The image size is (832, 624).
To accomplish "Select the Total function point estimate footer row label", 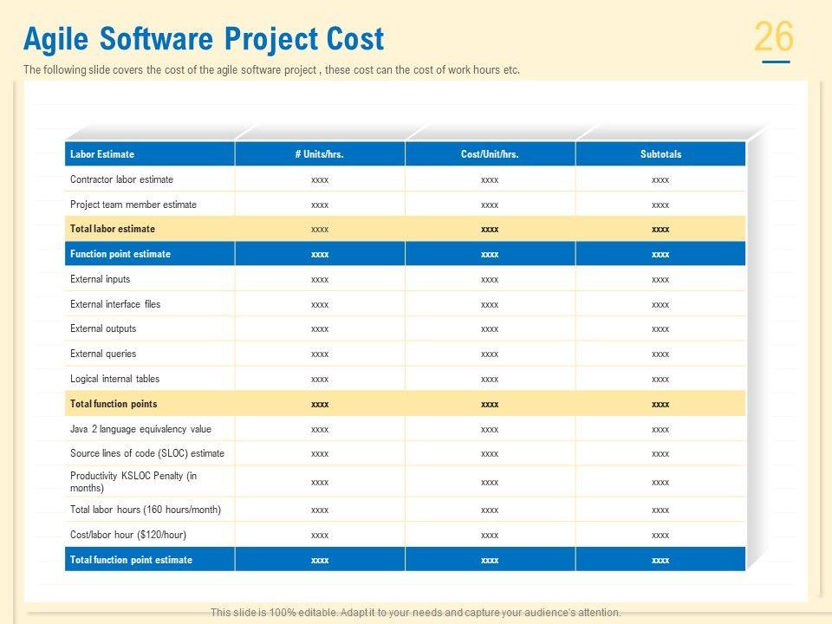I will click(131, 560).
